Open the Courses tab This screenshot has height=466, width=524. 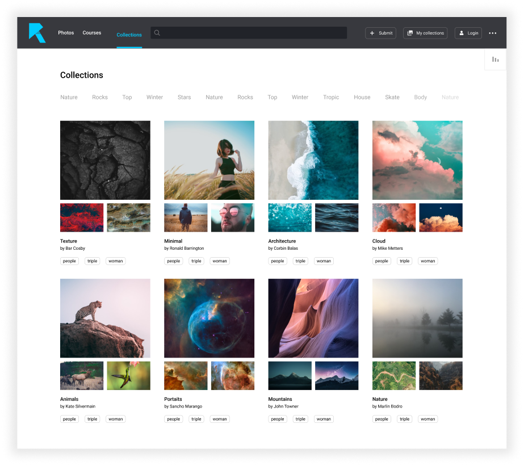pyautogui.click(x=91, y=33)
